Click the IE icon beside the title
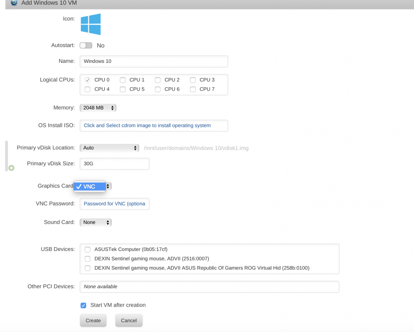This screenshot has width=414, height=332. click(x=14, y=2)
